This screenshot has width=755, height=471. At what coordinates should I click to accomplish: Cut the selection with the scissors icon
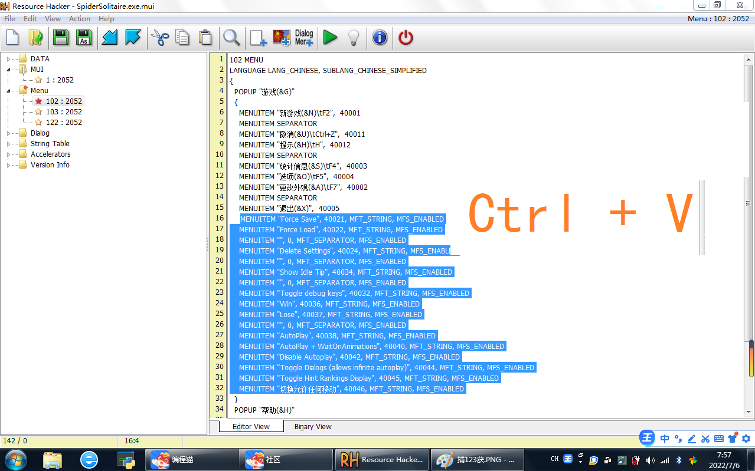pyautogui.click(x=160, y=38)
